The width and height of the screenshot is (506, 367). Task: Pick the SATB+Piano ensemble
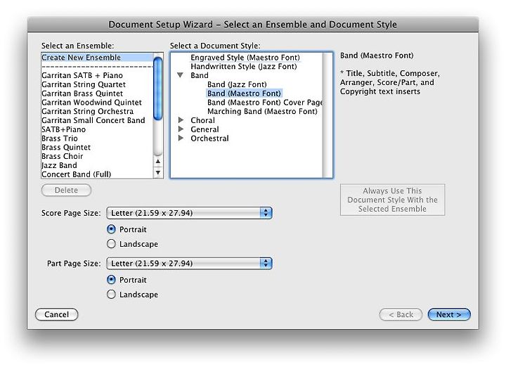[97, 129]
